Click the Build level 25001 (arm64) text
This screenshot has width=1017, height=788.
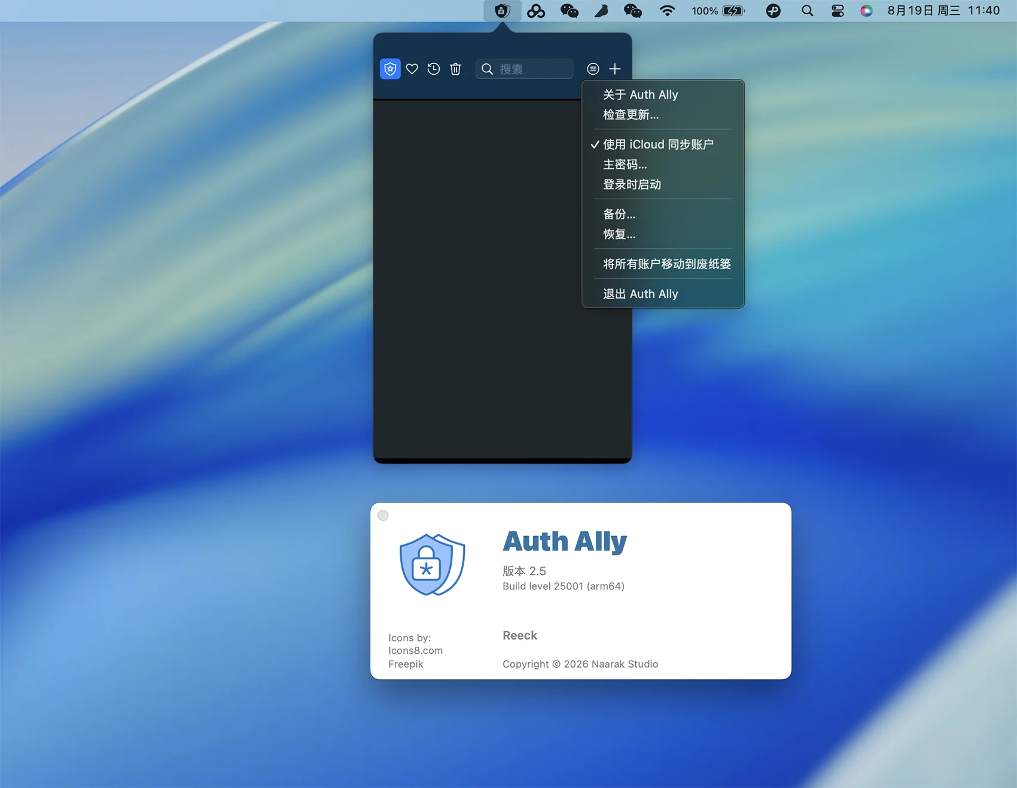(564, 586)
